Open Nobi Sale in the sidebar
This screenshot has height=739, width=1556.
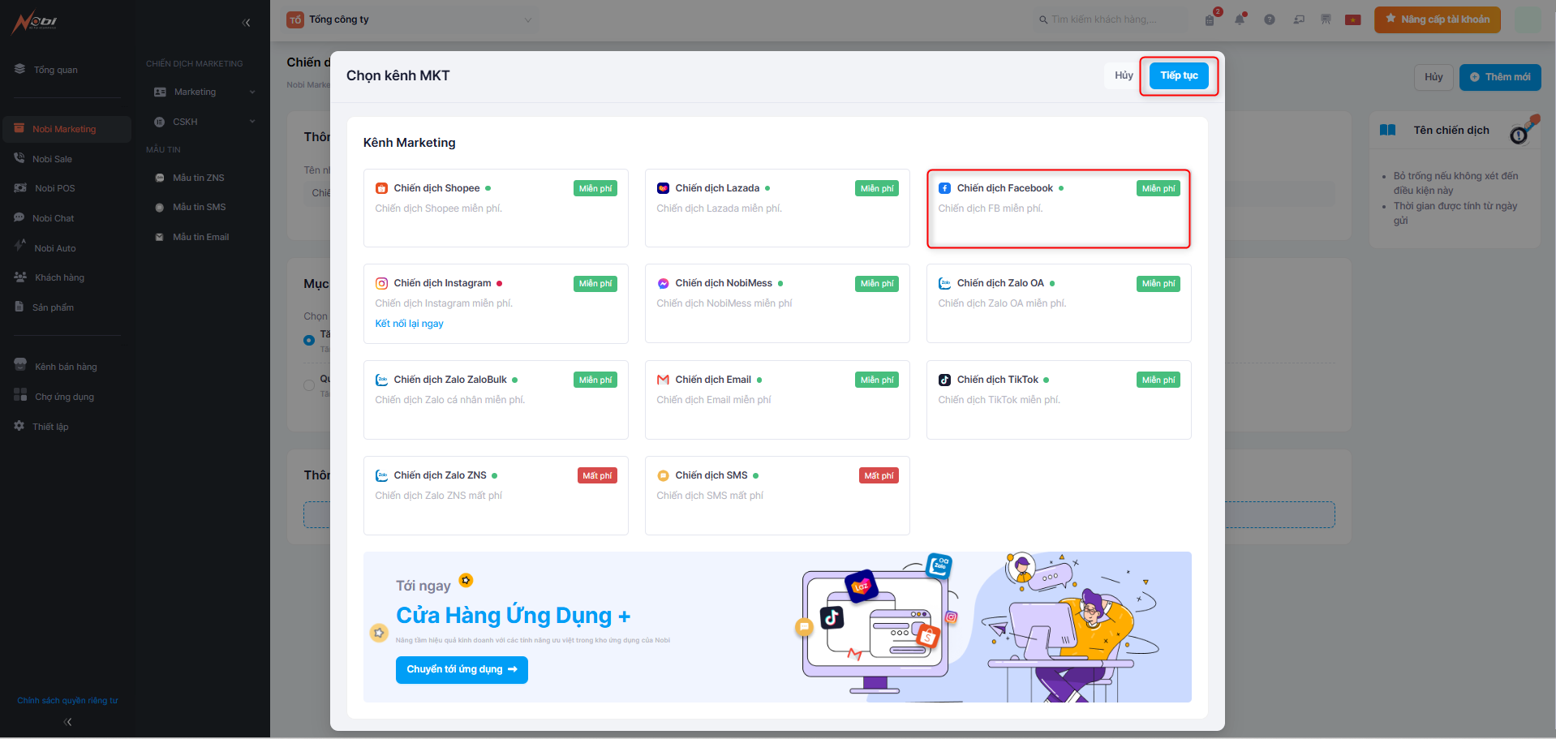(53, 159)
